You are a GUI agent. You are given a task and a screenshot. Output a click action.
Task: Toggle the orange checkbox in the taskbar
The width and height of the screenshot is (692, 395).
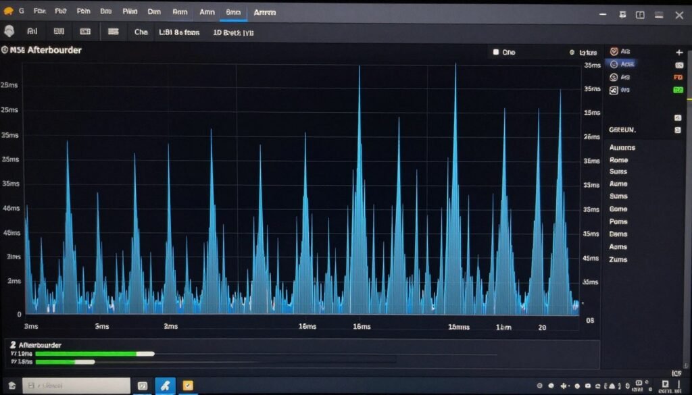(188, 386)
